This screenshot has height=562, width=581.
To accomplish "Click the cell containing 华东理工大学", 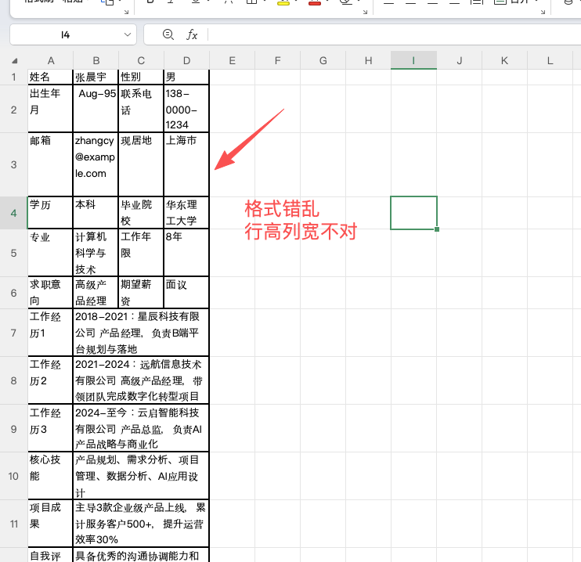I will pyautogui.click(x=186, y=213).
